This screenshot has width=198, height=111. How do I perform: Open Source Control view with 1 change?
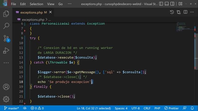6,38
